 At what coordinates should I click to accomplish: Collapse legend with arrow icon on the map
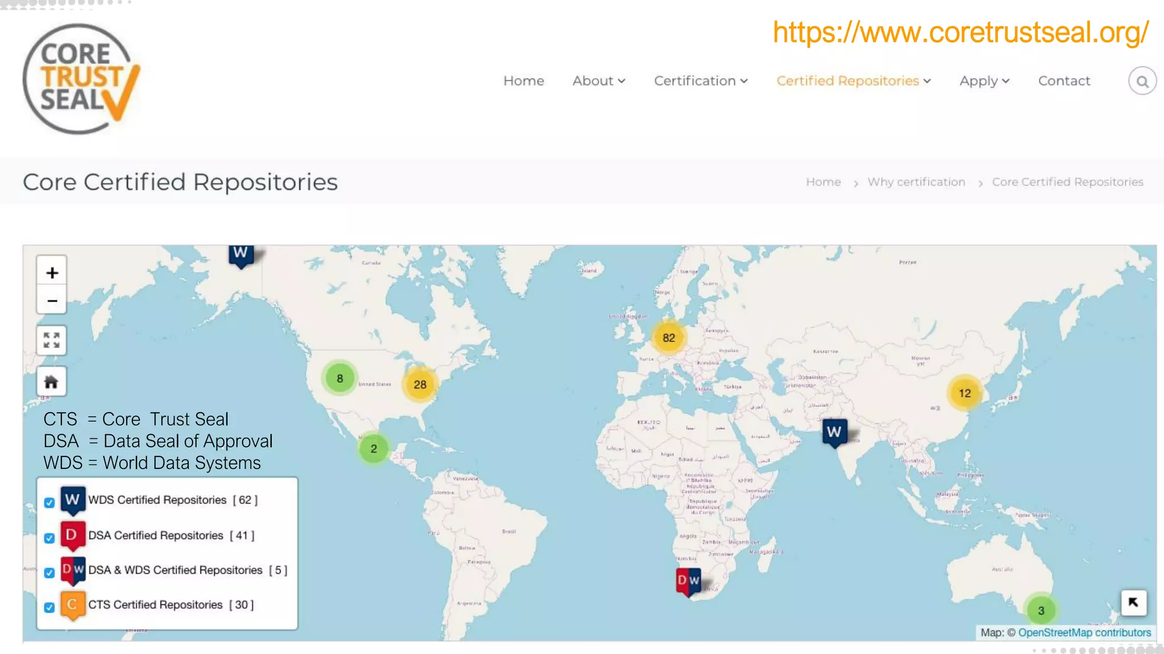click(x=1133, y=602)
